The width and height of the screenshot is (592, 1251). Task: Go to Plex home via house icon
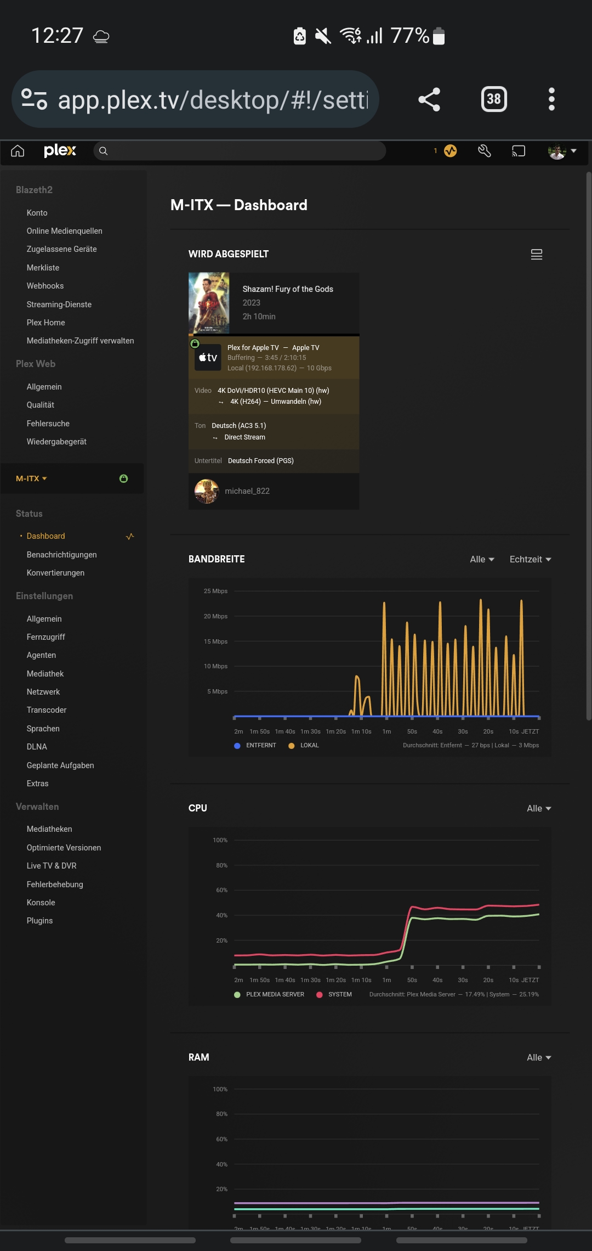coord(18,151)
